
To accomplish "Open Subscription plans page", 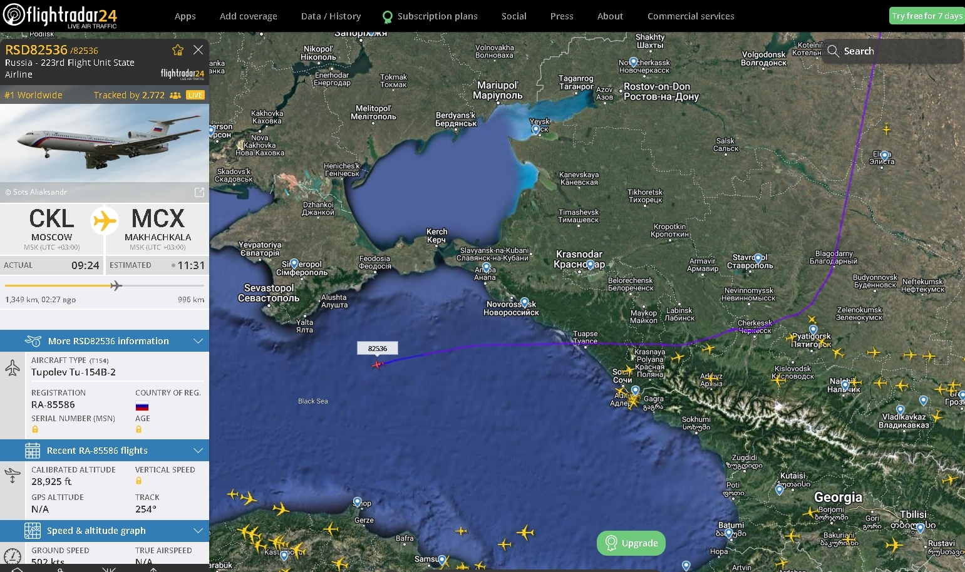I will 430,16.
